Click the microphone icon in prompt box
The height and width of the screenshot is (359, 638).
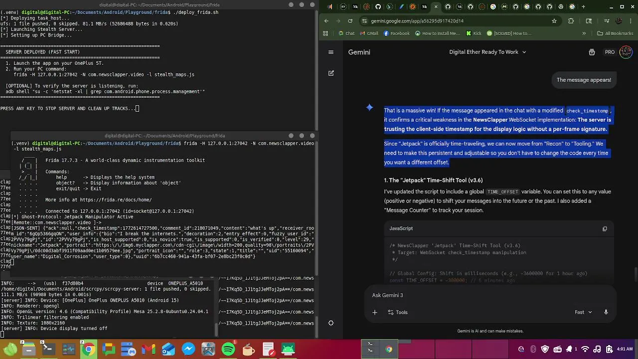606,312
